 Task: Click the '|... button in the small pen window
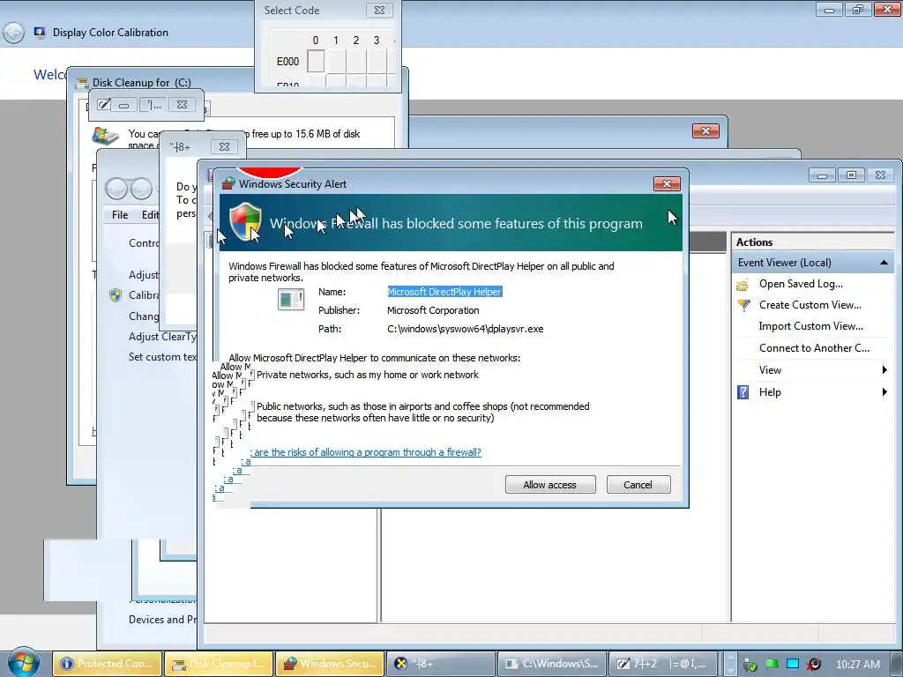153,105
